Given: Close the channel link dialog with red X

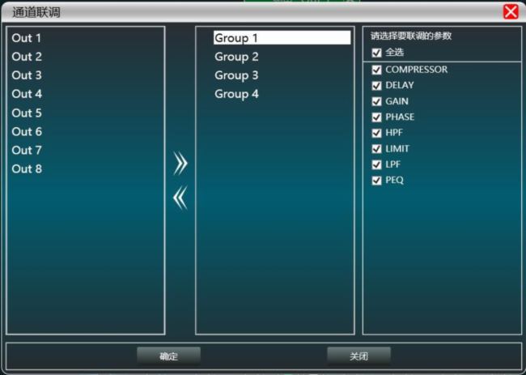Looking at the screenshot, I should click(511, 11).
